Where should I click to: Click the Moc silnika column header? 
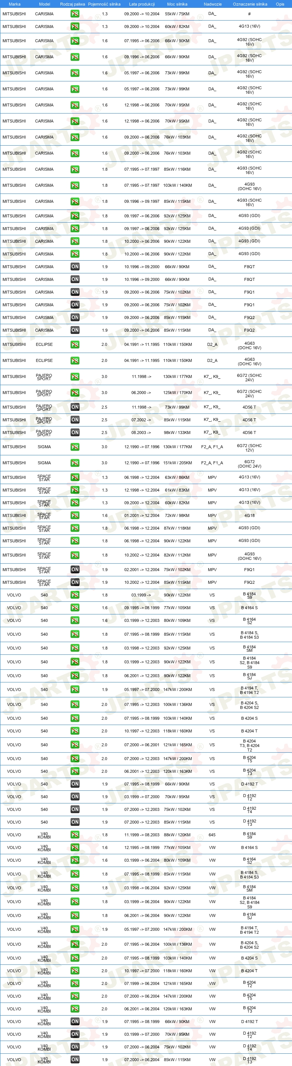tap(177, 4)
